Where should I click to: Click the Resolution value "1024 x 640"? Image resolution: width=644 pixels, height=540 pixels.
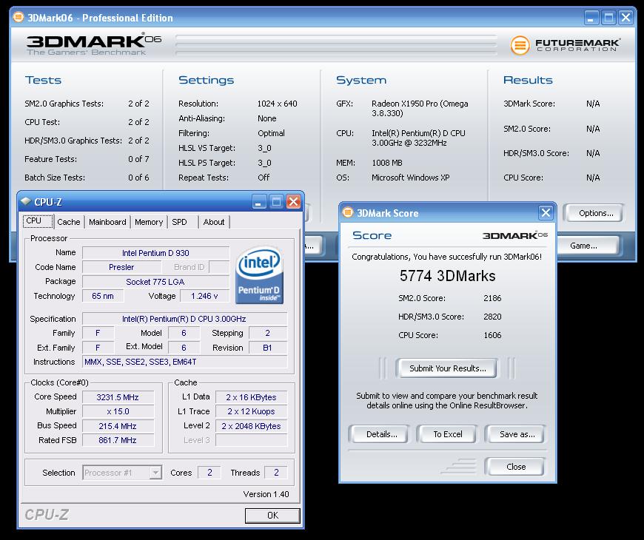coord(278,104)
